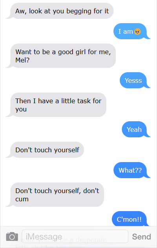The image size is (157, 248).
Task: Click the name 'Mel?' in the message
Action: 22,60
